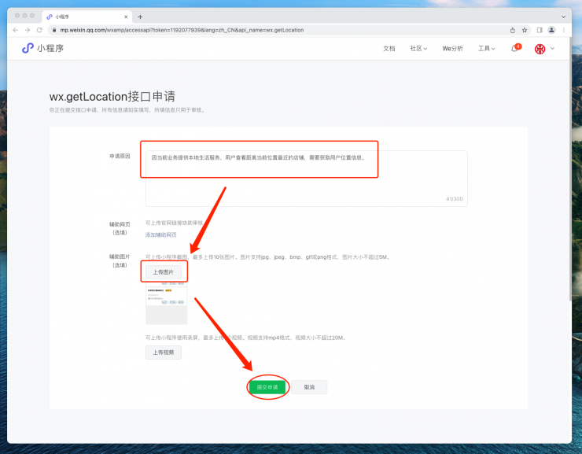Open the notification bell
Viewport: 582px width, 454px height.
tap(514, 49)
